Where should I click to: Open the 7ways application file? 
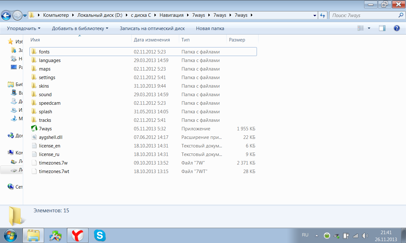[45, 129]
